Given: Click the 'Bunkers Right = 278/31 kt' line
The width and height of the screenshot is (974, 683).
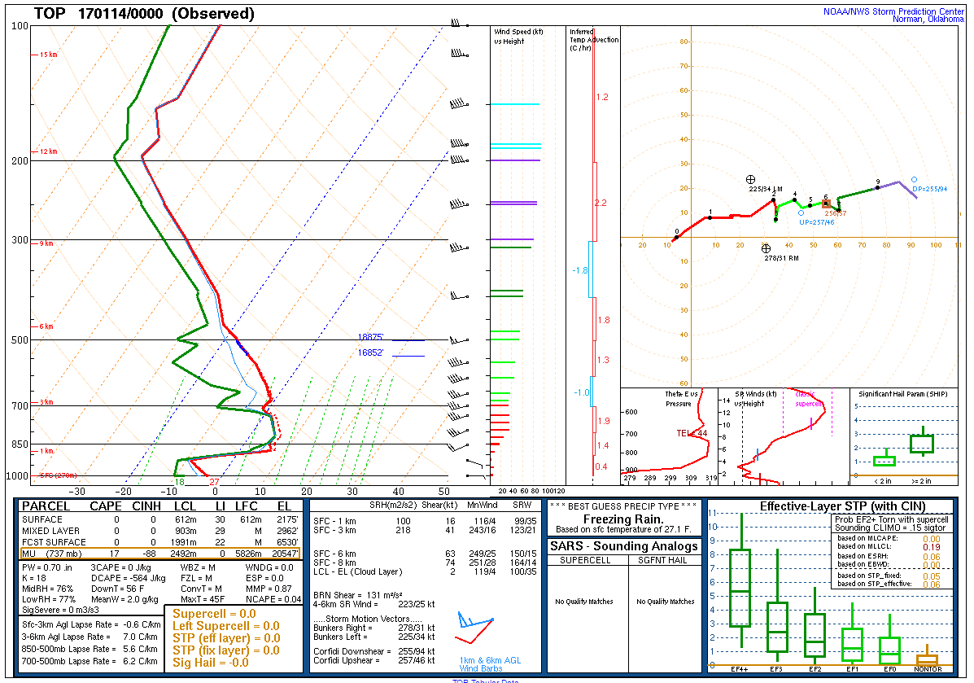Looking at the screenshot, I should [x=374, y=628].
